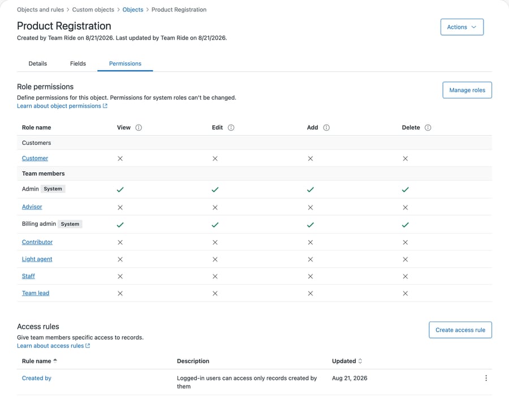Image resolution: width=509 pixels, height=415 pixels.
Task: Click the Team lead row Add X mark
Action: coord(310,293)
